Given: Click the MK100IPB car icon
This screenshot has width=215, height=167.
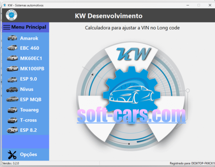Looking at the screenshot, I should pos(12,69).
